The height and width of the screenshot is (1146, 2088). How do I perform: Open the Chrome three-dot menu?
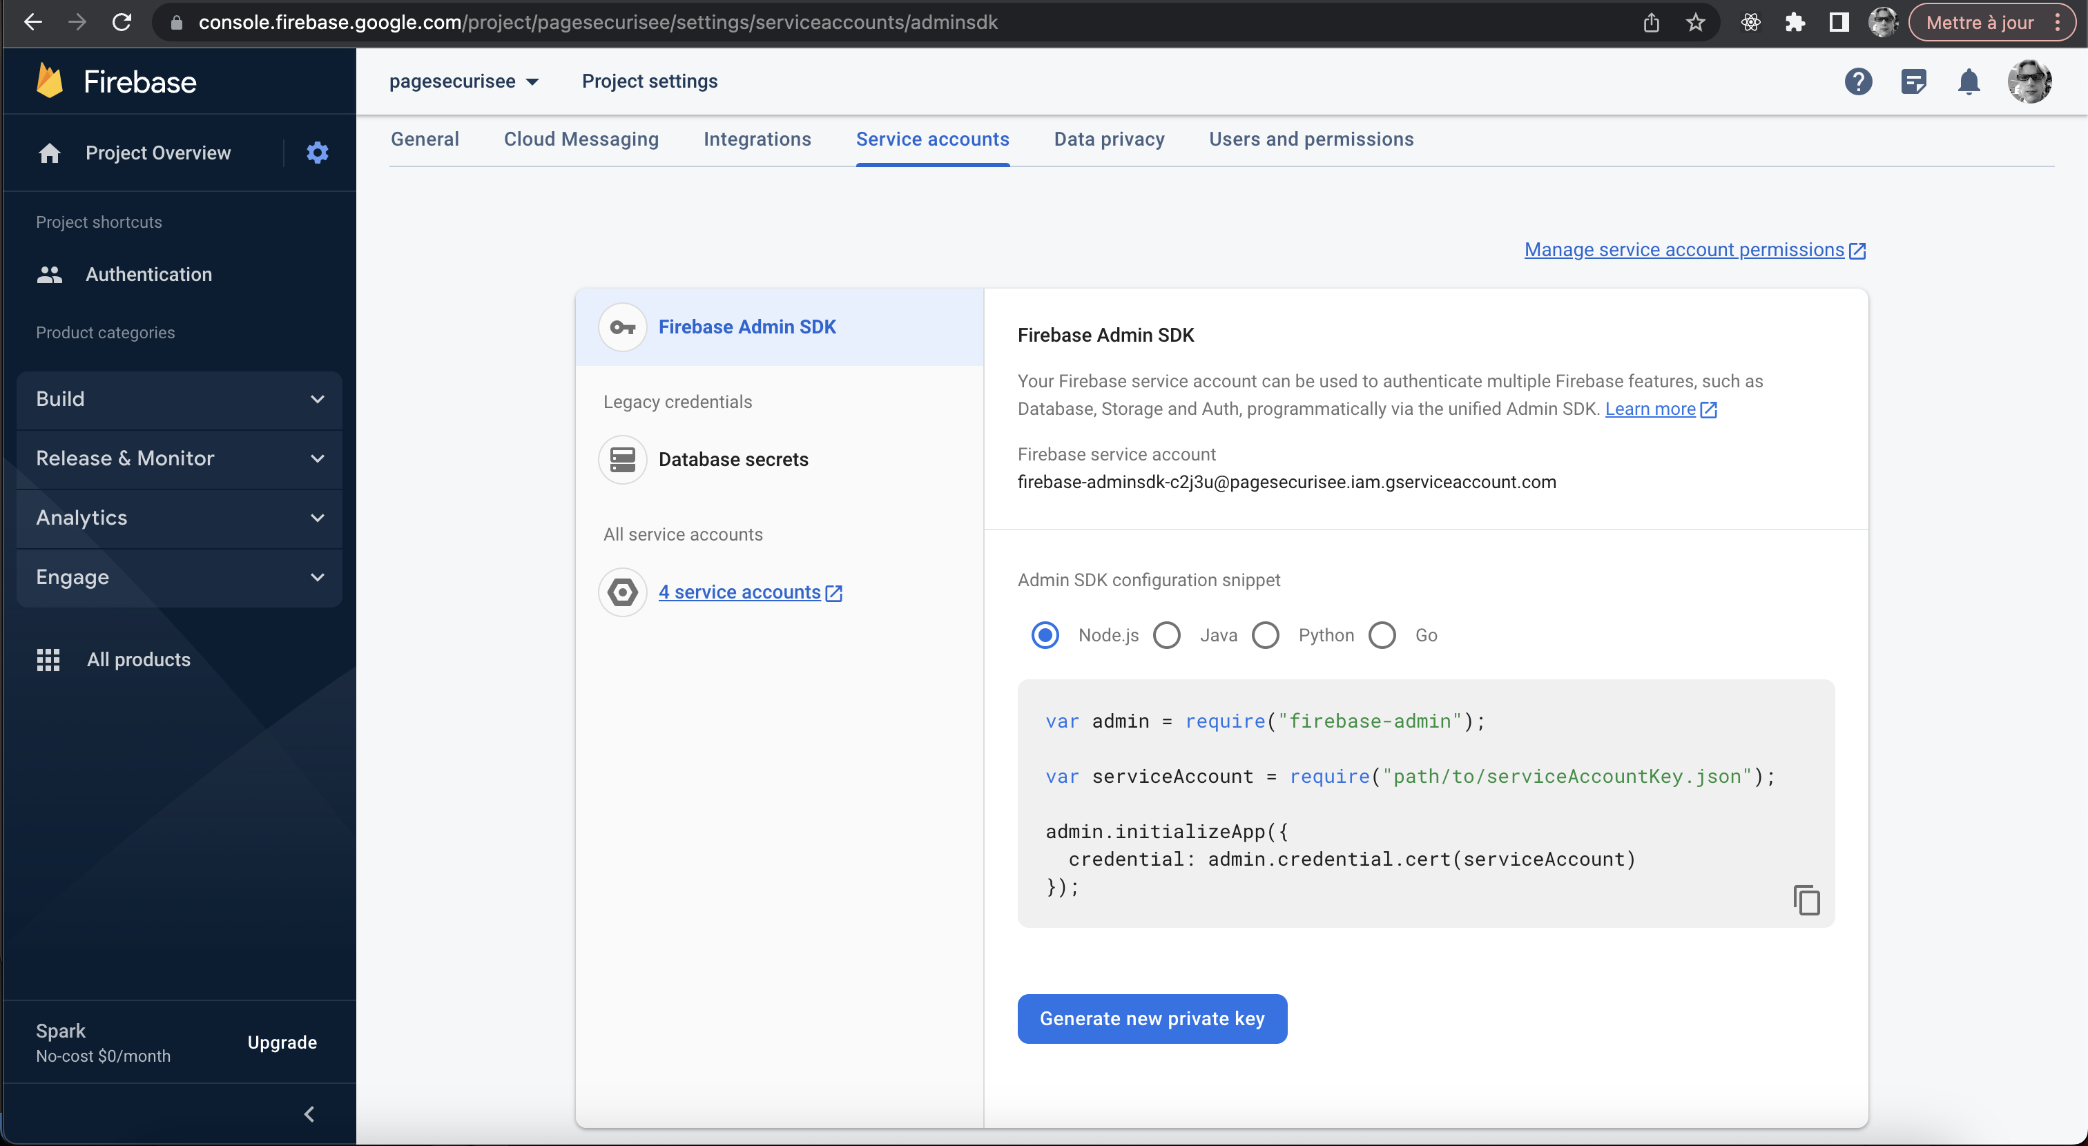[x=2057, y=22]
